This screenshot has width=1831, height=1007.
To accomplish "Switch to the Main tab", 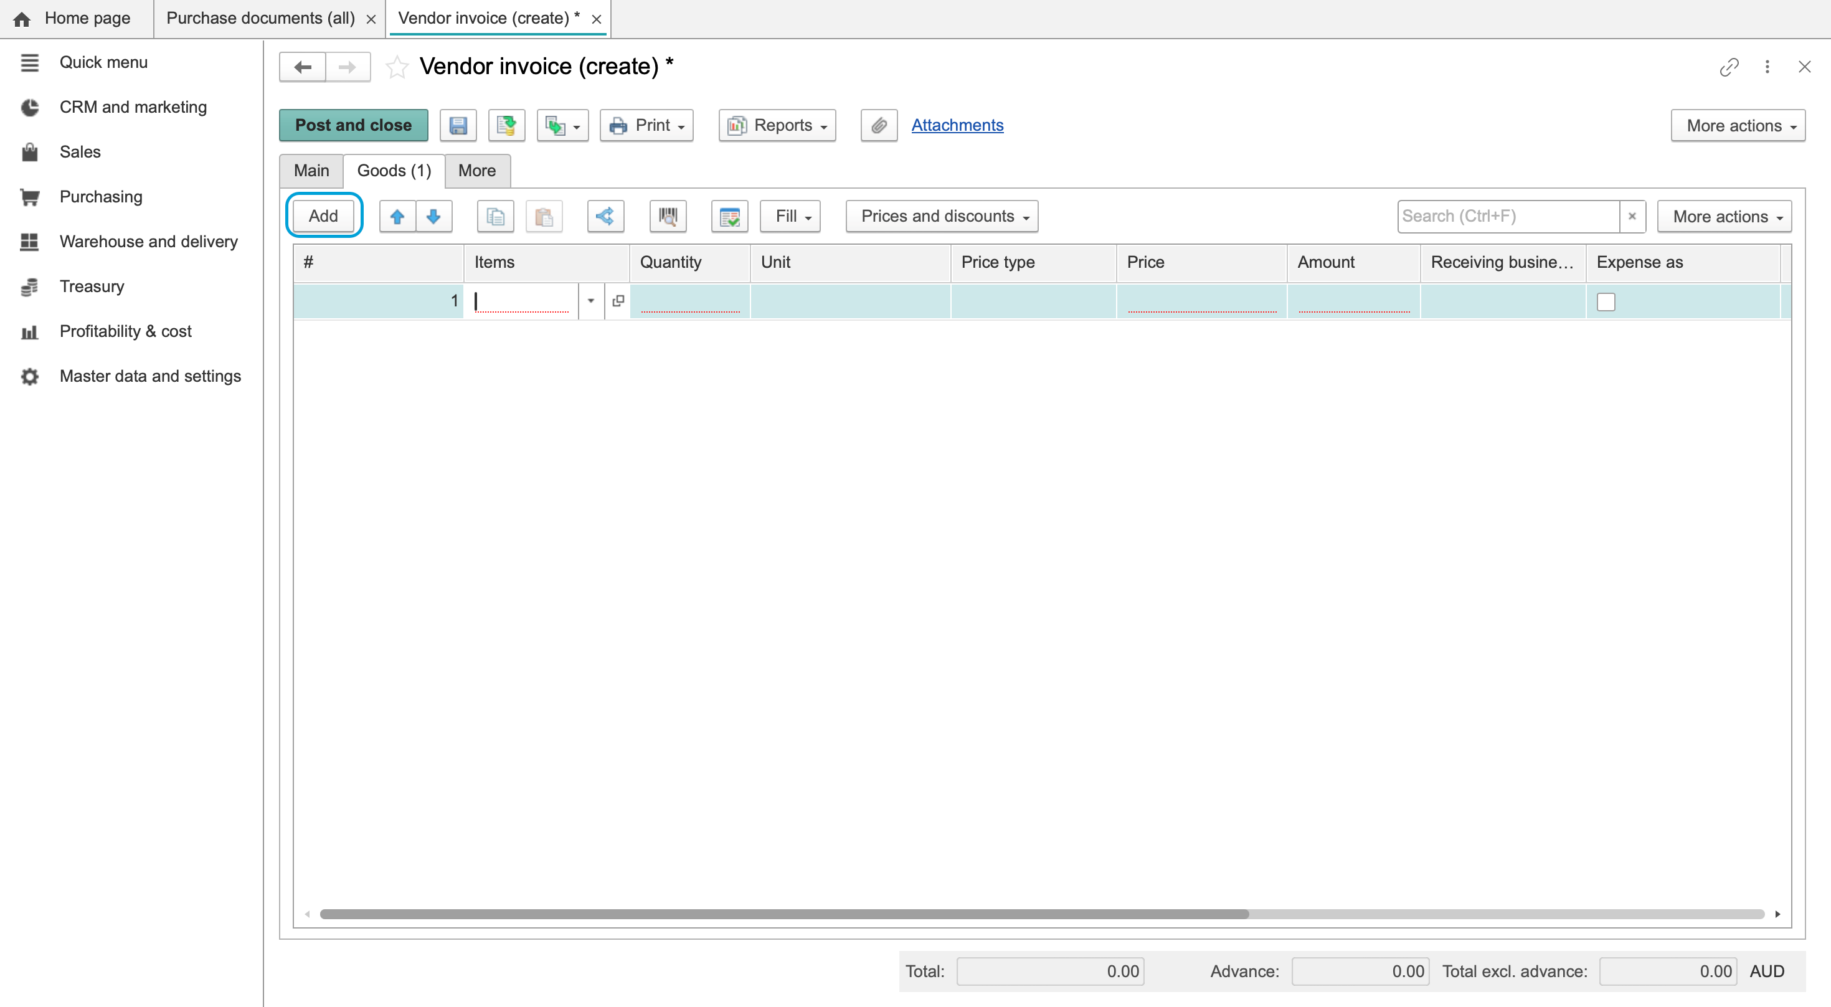I will click(311, 171).
